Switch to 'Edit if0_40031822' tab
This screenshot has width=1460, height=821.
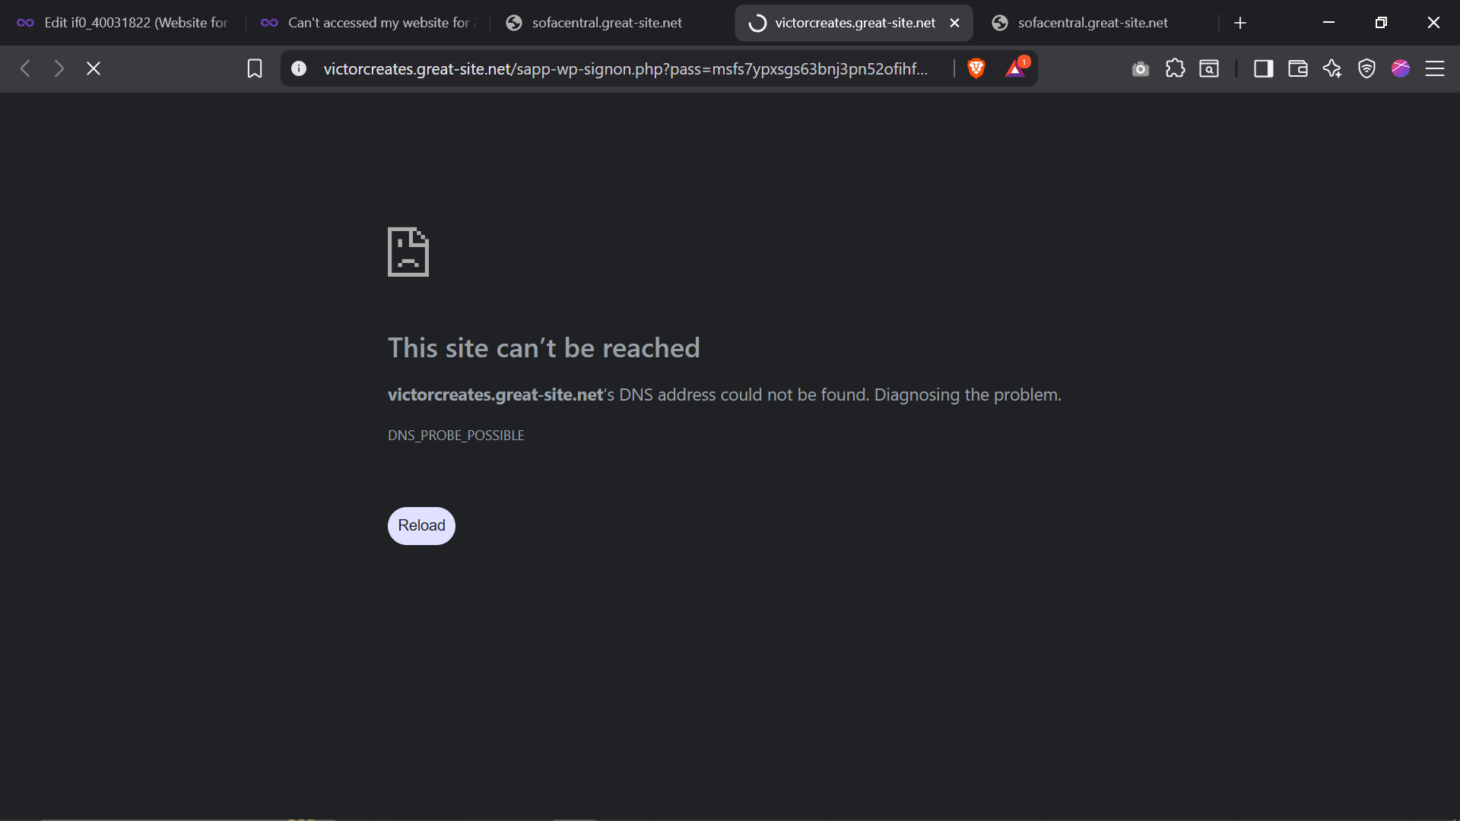[x=122, y=23]
